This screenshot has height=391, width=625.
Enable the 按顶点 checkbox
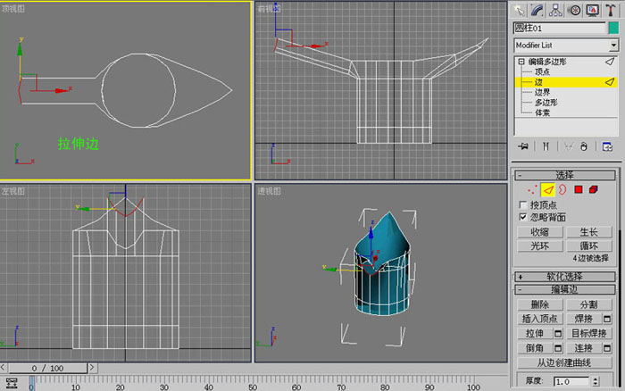point(523,204)
